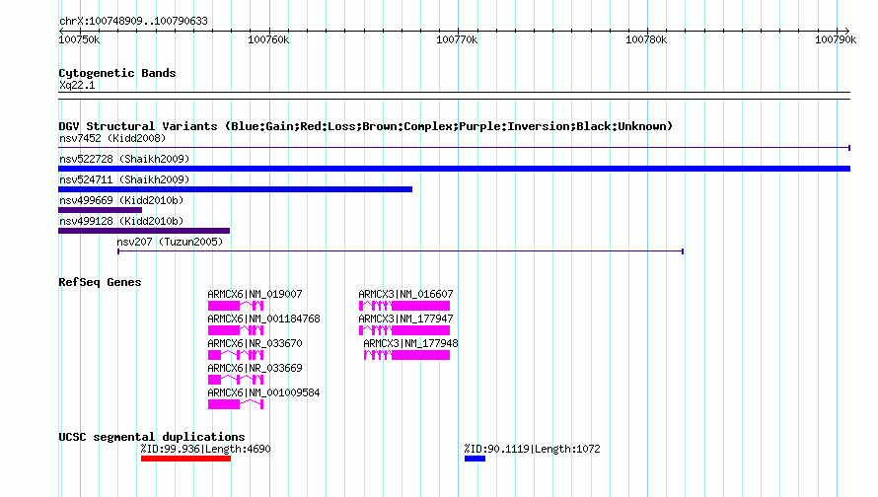The image size is (878, 497).
Task: Click the nsv522728 (Shaikh2009) label
Action: (124, 159)
